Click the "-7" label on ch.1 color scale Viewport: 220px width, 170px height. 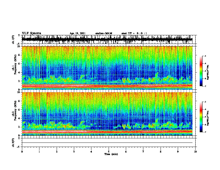tap(205, 86)
